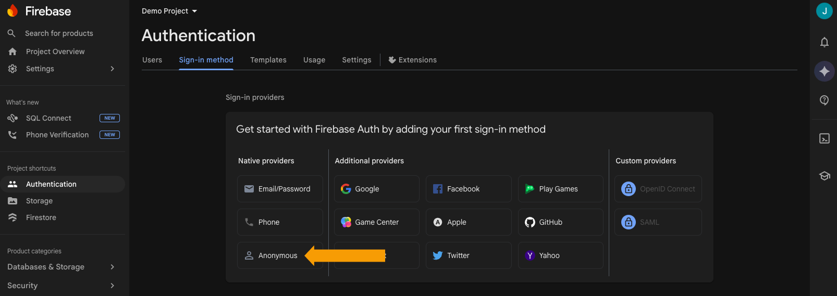This screenshot has height=296, width=837.
Task: Choose the Game Center provider
Action: click(x=377, y=222)
